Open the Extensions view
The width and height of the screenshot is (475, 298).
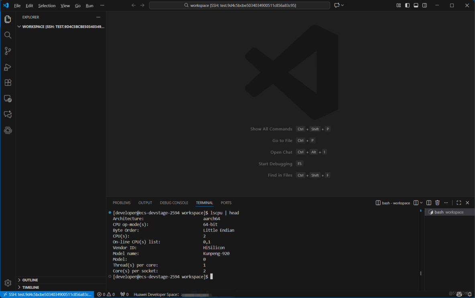coord(8,83)
